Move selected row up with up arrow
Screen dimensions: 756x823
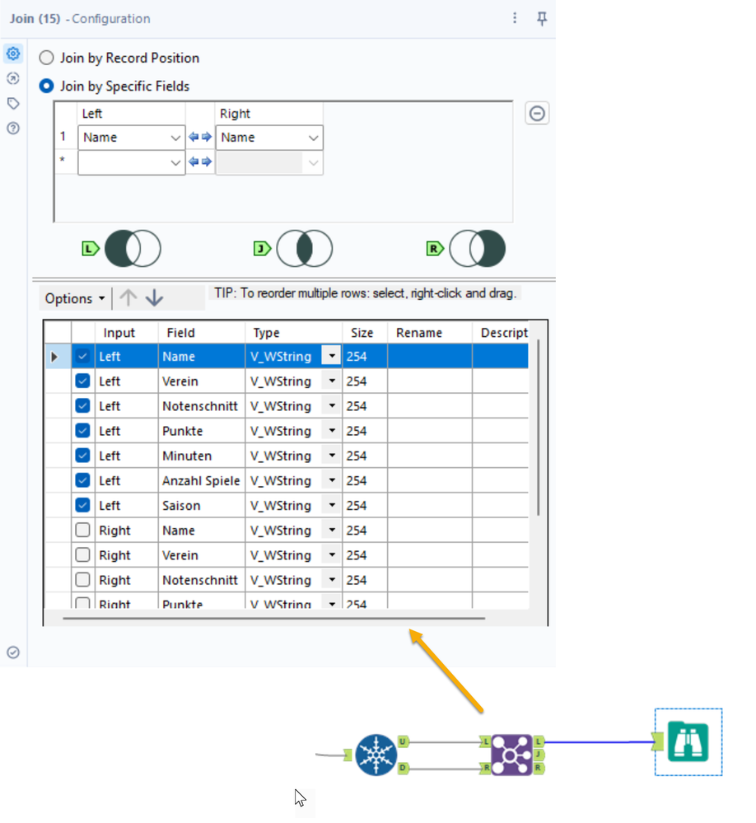128,298
